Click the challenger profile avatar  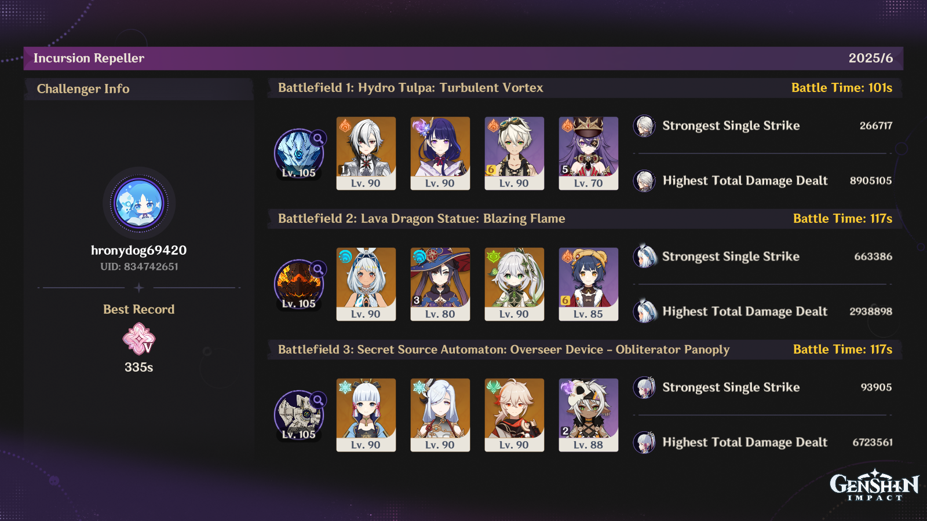[x=139, y=203]
